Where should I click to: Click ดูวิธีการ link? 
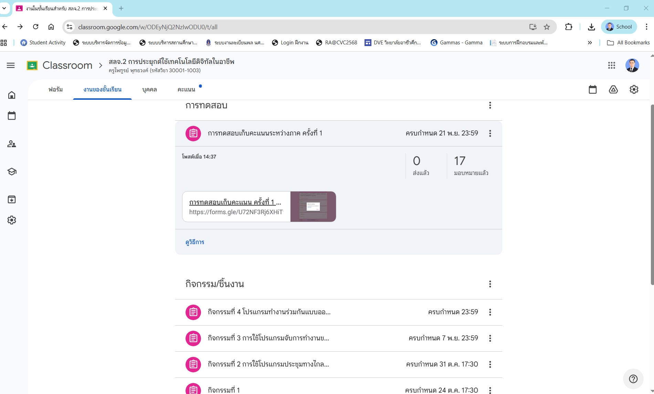click(195, 242)
